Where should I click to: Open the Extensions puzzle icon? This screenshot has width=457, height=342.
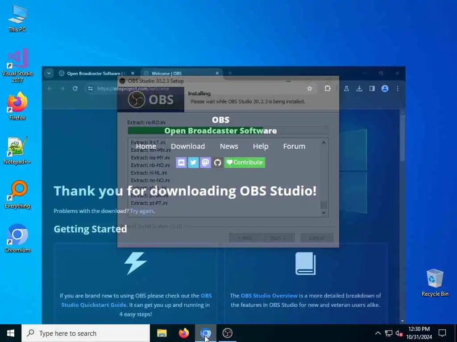[328, 89]
